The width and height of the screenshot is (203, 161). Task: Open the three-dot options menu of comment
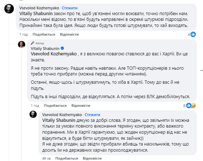tap(202, 70)
